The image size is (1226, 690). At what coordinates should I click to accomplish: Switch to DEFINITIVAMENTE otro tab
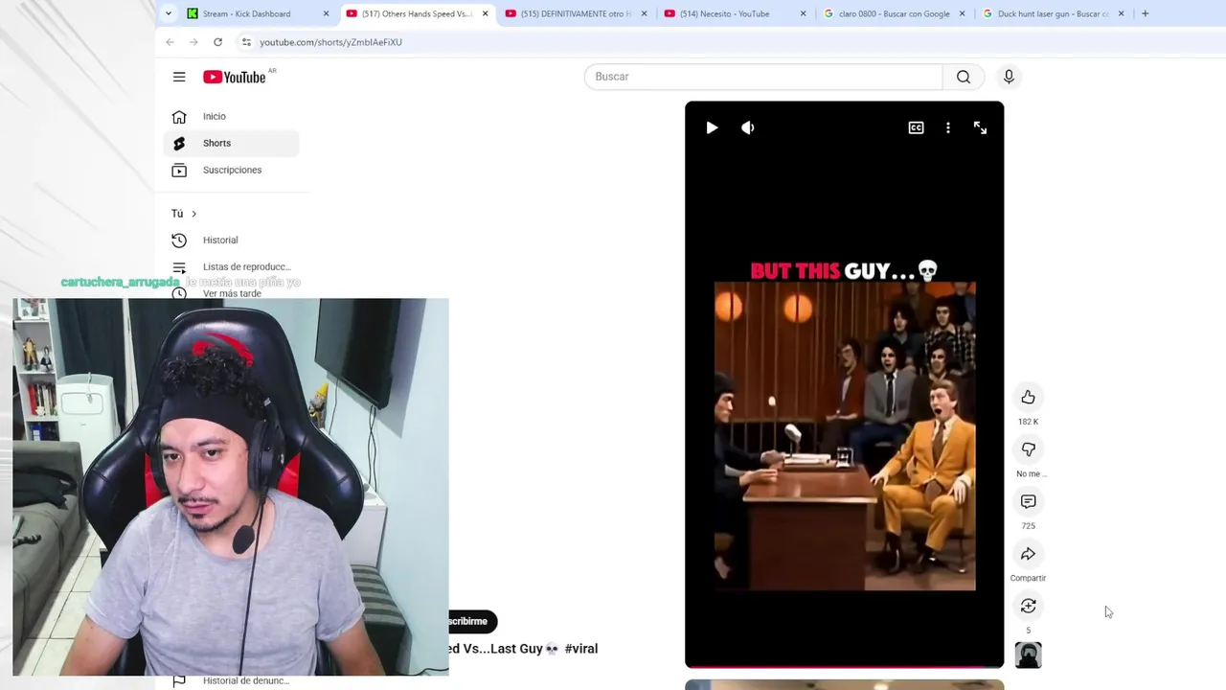click(576, 13)
